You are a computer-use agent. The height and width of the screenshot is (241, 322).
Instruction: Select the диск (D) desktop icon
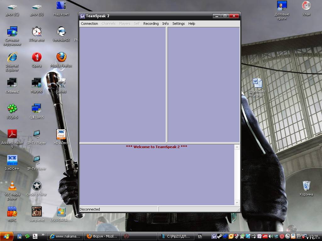(x=36, y=10)
